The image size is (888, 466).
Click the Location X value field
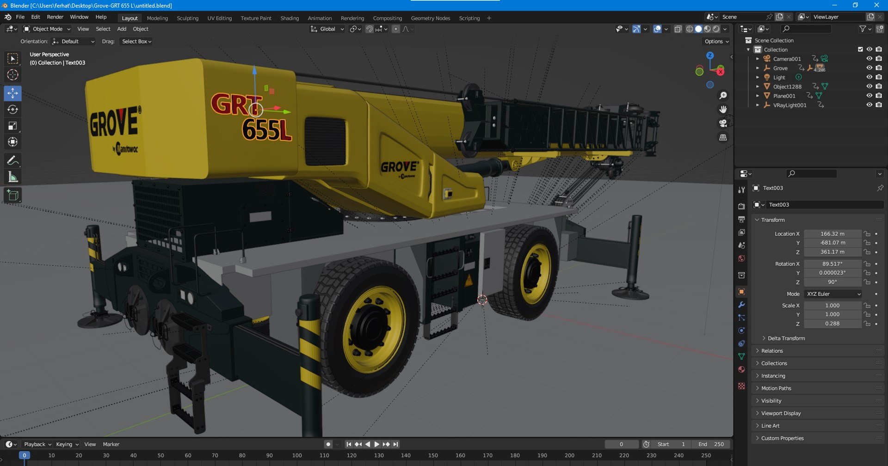(832, 234)
